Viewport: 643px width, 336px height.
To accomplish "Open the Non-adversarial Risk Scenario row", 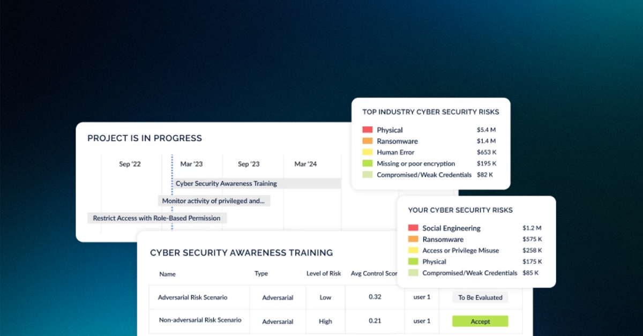I will coord(335,321).
